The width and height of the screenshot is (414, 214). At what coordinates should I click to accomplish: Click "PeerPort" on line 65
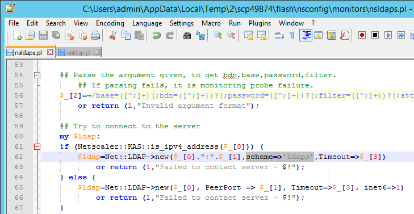click(223, 187)
